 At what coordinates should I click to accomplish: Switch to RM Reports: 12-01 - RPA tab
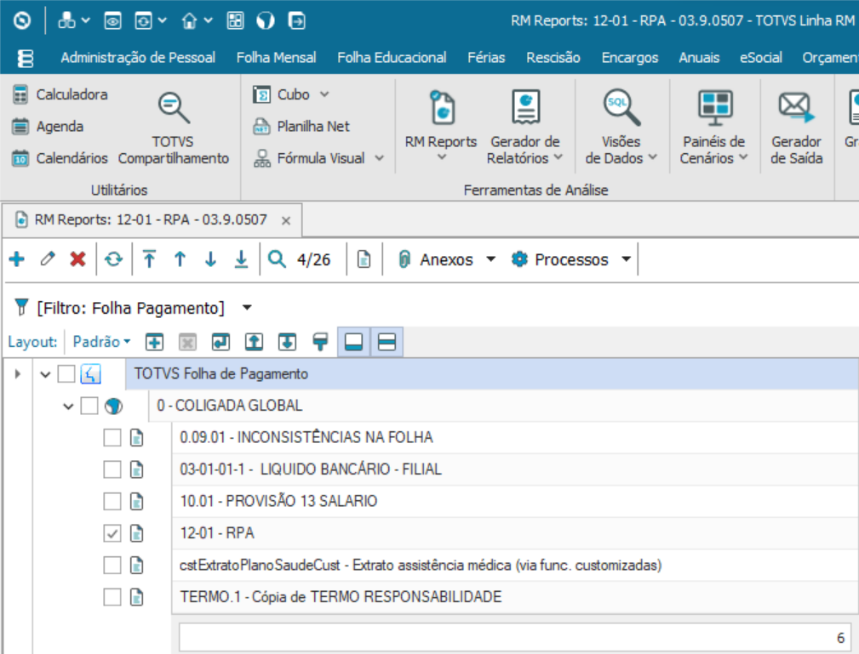[x=151, y=220]
